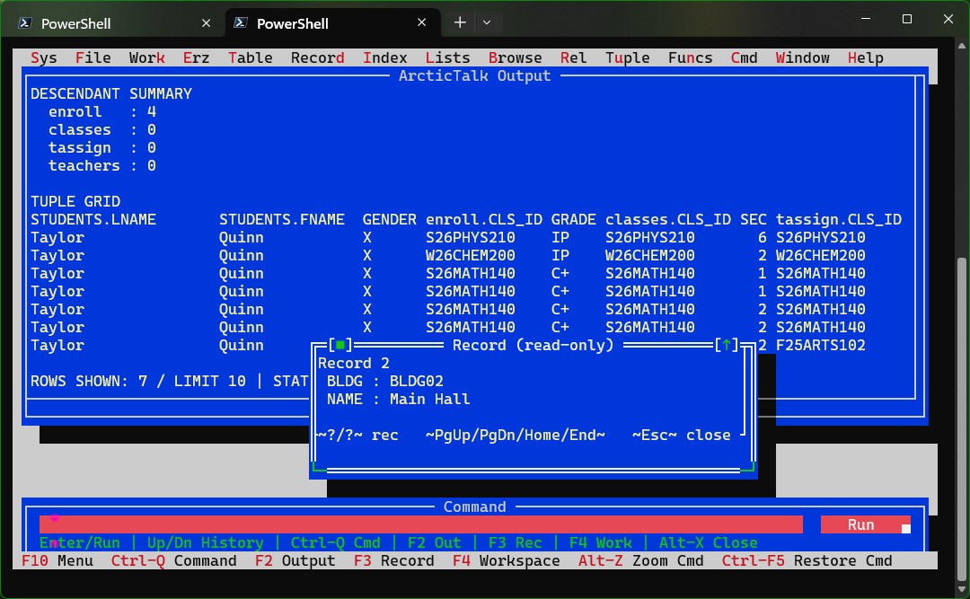
Task: Open the Rel menu
Action: coord(573,58)
